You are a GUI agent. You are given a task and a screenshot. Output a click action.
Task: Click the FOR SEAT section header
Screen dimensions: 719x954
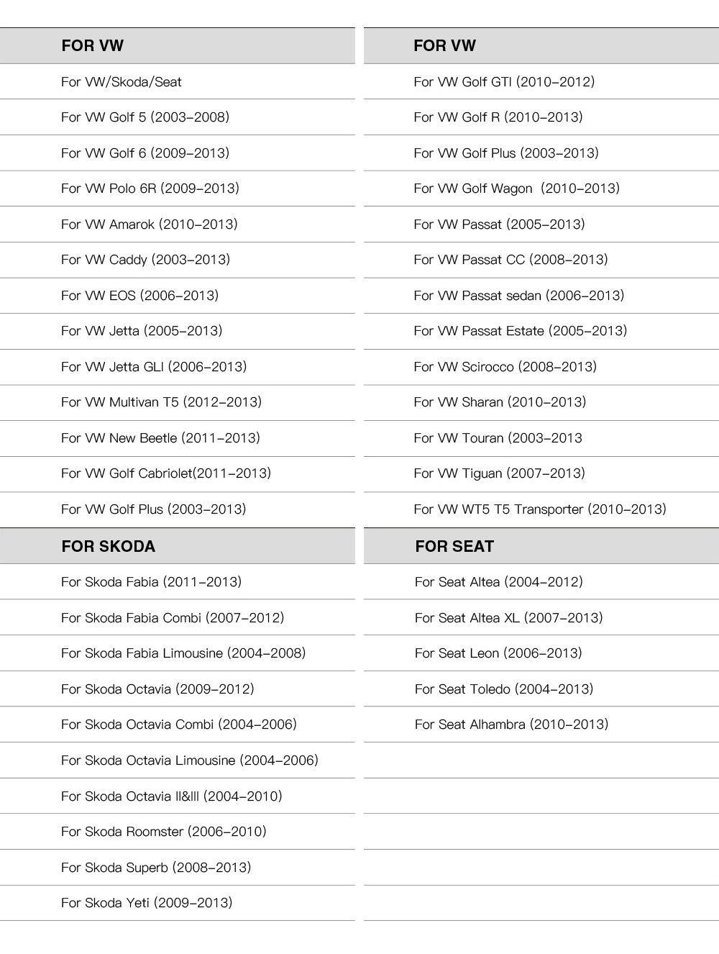[454, 546]
